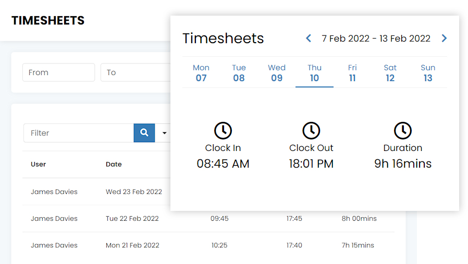Image resolution: width=468 pixels, height=264 pixels.
Task: Sort by the Date column header
Action: pyautogui.click(x=114, y=164)
